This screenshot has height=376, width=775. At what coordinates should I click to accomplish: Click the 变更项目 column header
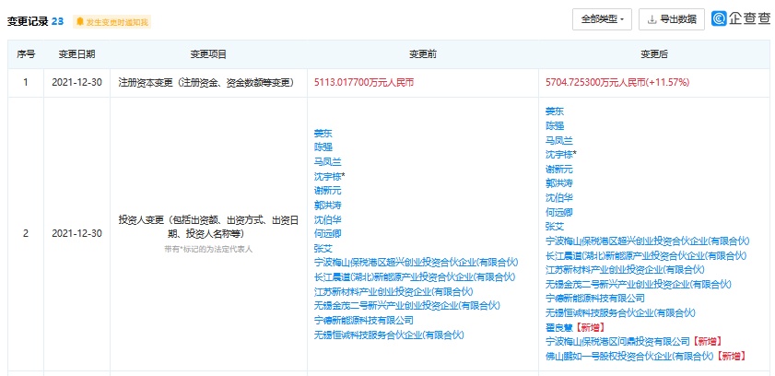pos(208,54)
